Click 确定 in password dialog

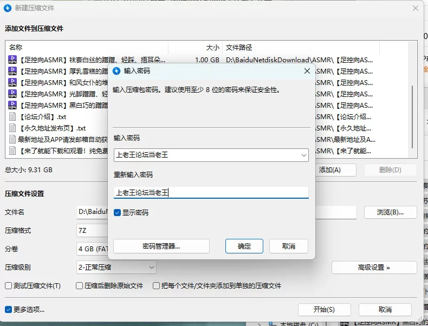[x=244, y=246]
